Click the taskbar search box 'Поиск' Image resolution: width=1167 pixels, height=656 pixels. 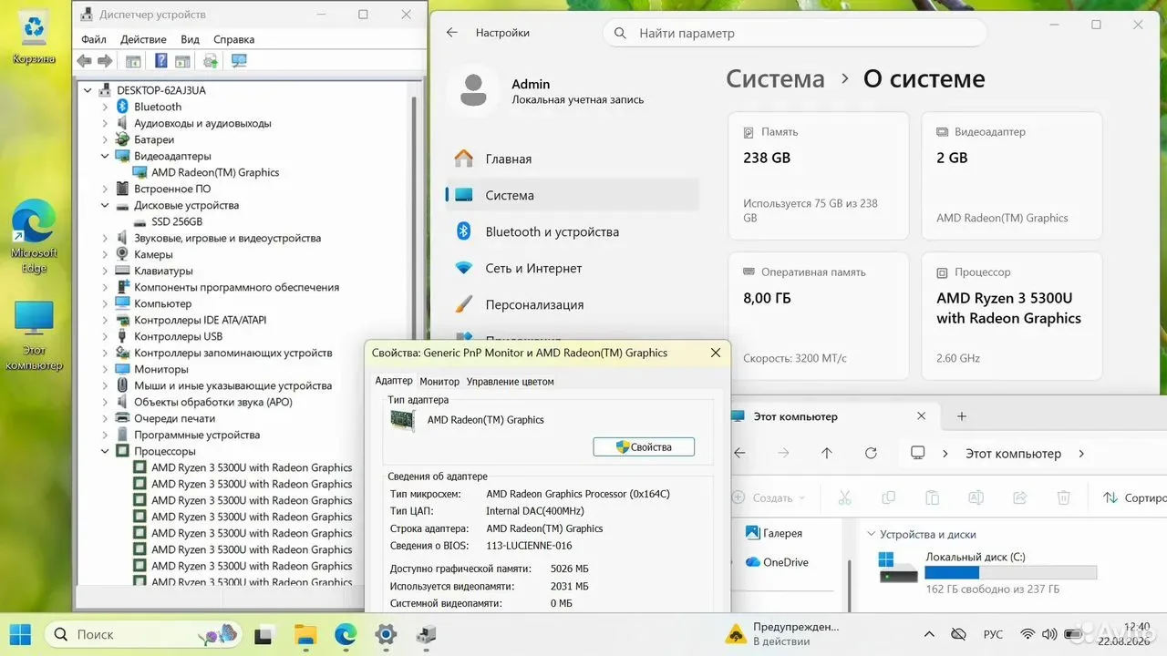pyautogui.click(x=144, y=634)
